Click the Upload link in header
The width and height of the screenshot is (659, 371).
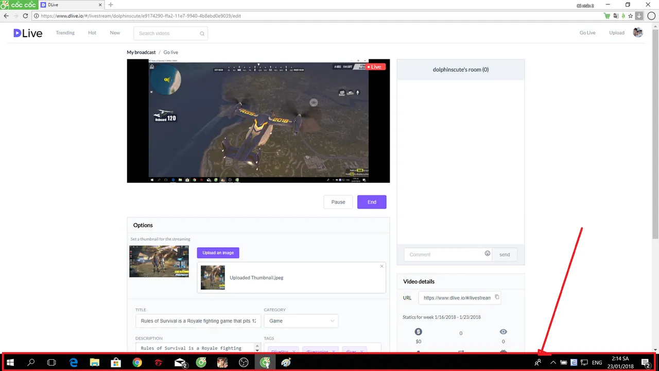[617, 33]
